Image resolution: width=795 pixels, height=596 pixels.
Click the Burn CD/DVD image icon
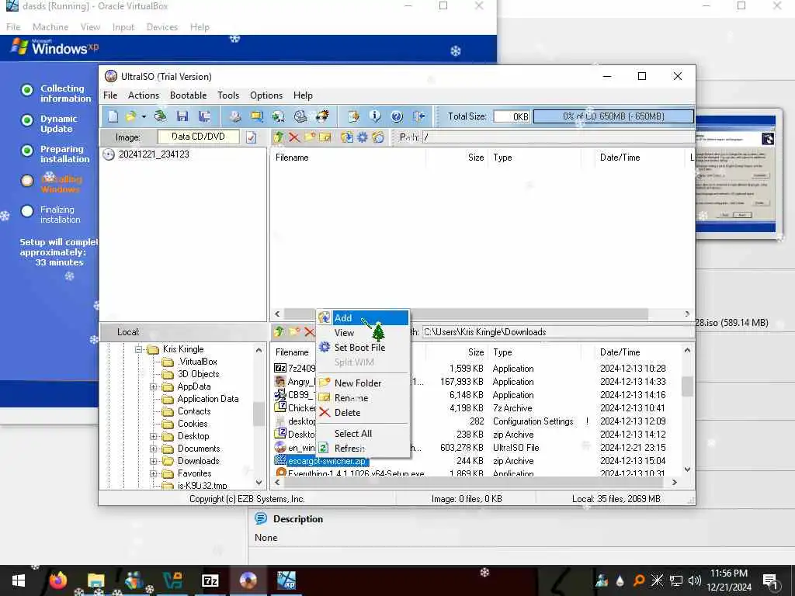322,116
